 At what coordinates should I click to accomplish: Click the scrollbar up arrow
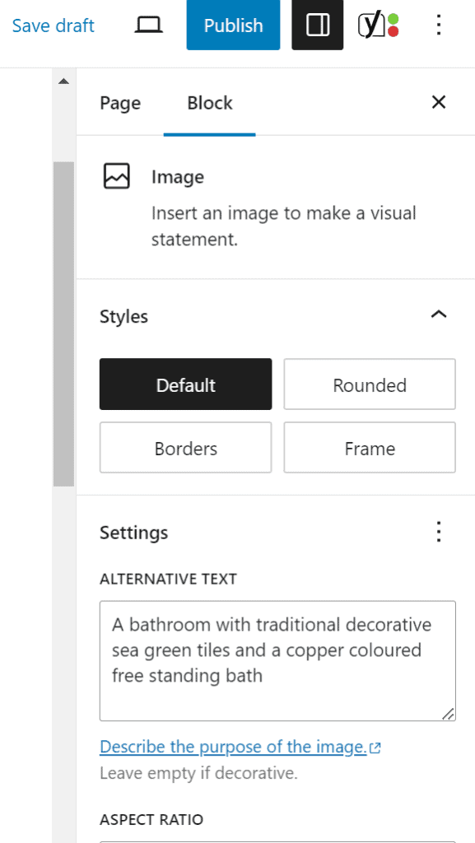(x=63, y=82)
